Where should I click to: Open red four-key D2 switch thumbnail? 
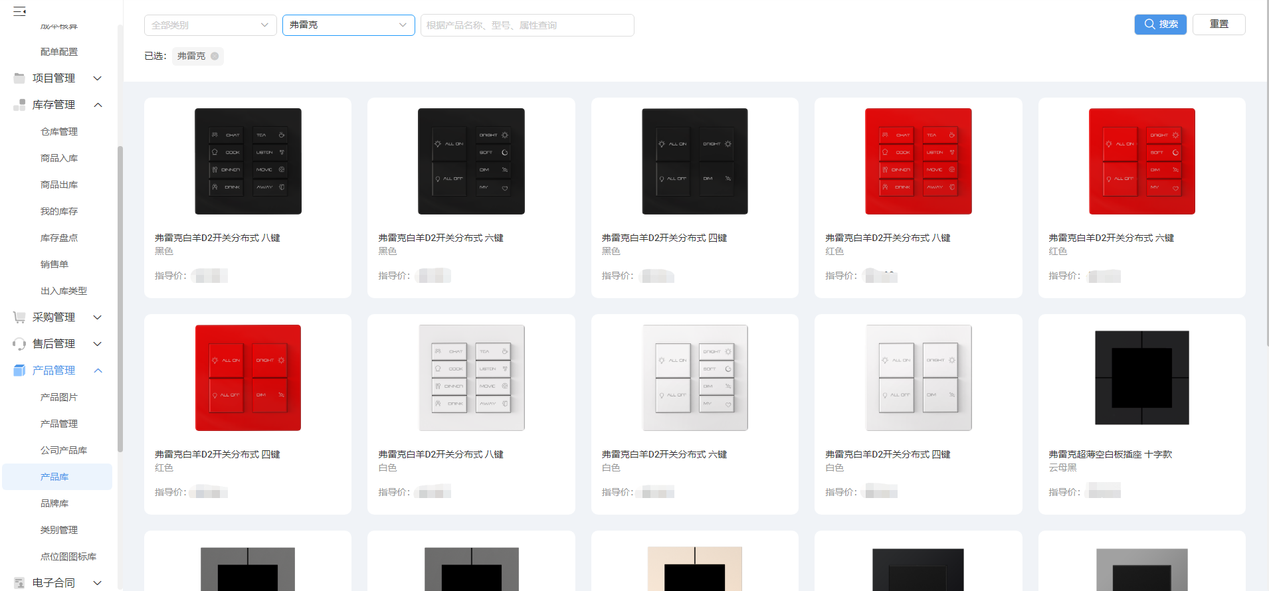(248, 378)
